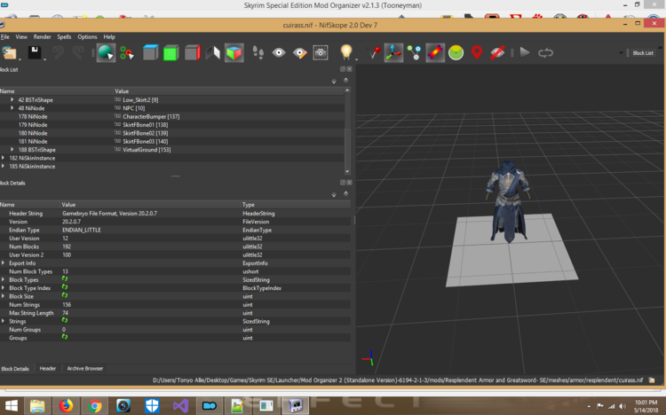The height and width of the screenshot is (415, 666).
Task: Toggle the eye with pencil icon
Action: [299, 53]
